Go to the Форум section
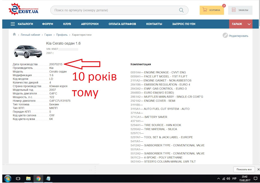Image resolution: width=260 pixels, height=183 pixels. pos(48,24)
